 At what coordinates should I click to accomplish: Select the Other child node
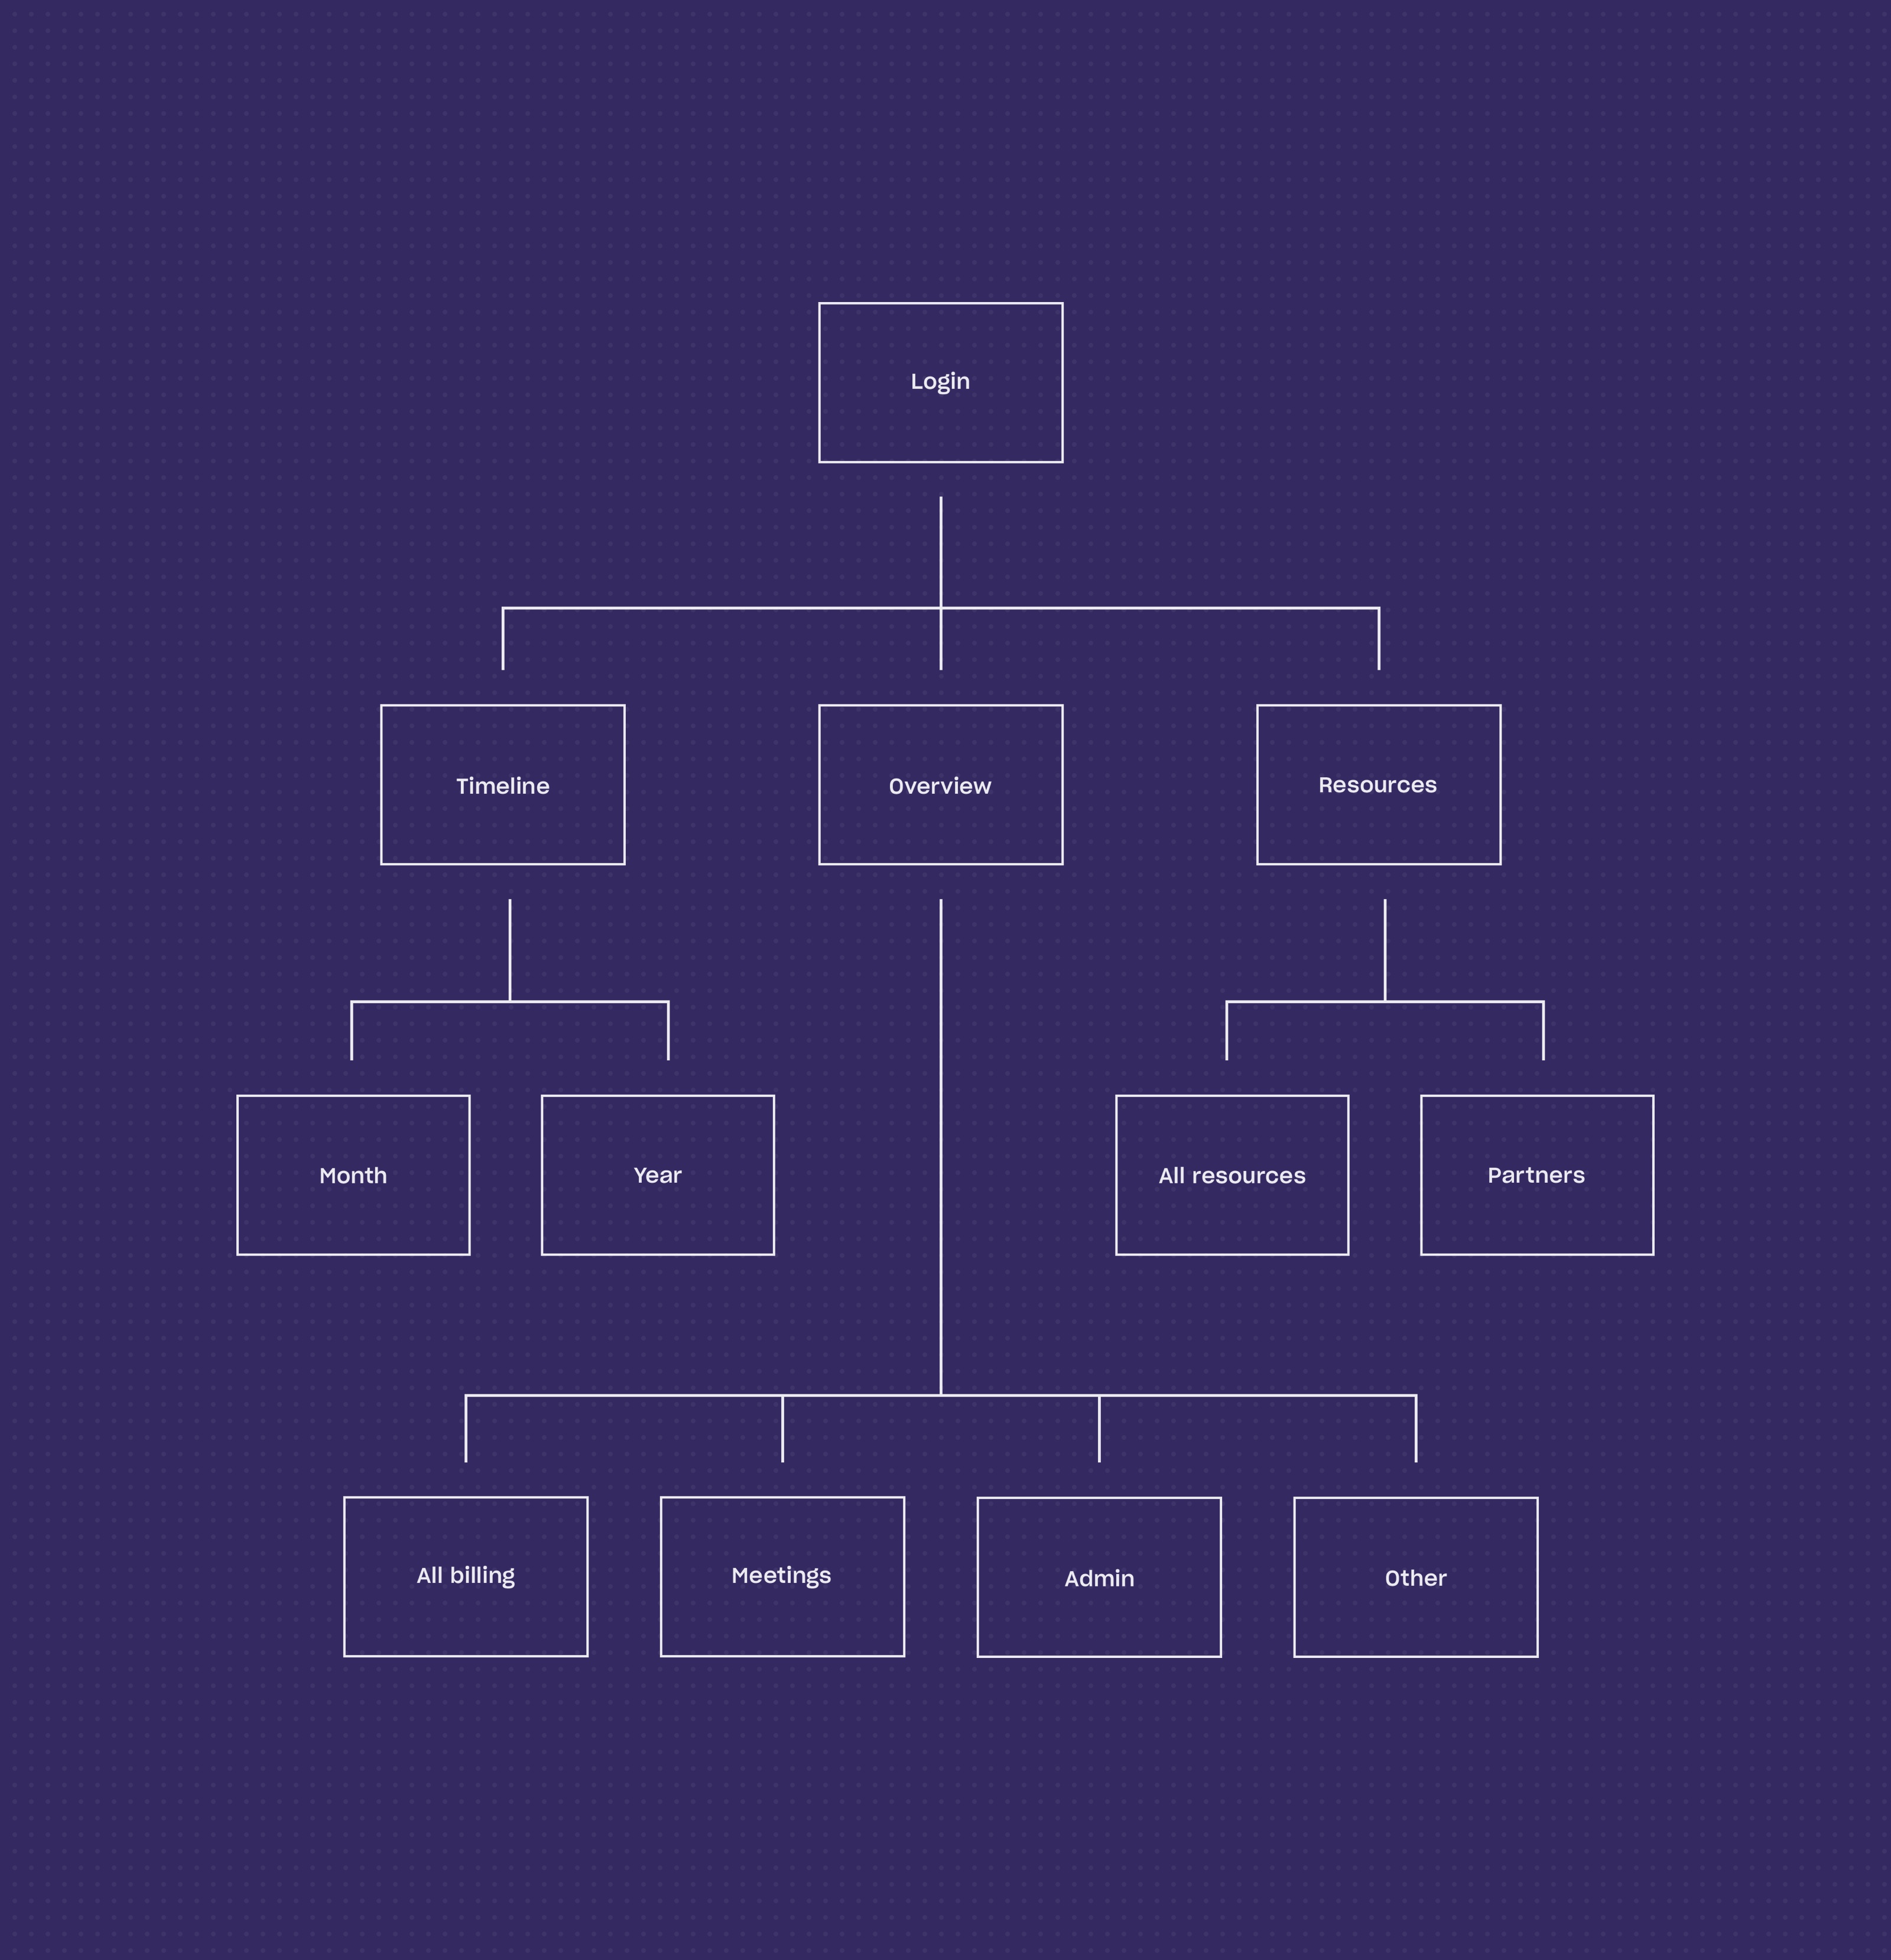coord(1415,1577)
